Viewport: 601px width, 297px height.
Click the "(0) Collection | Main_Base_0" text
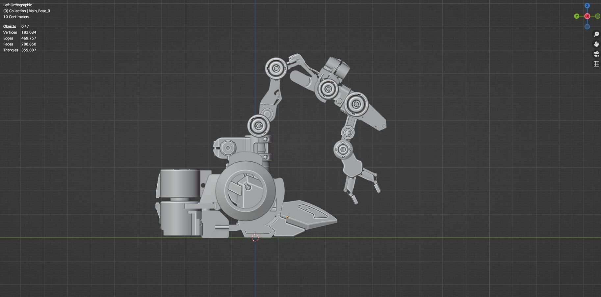pos(27,11)
